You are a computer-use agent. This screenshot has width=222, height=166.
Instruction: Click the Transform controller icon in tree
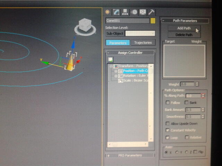(116, 66)
